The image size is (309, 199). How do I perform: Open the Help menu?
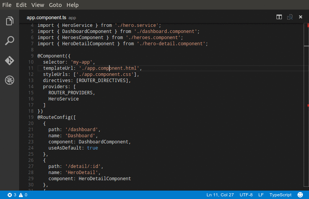[x=73, y=5]
